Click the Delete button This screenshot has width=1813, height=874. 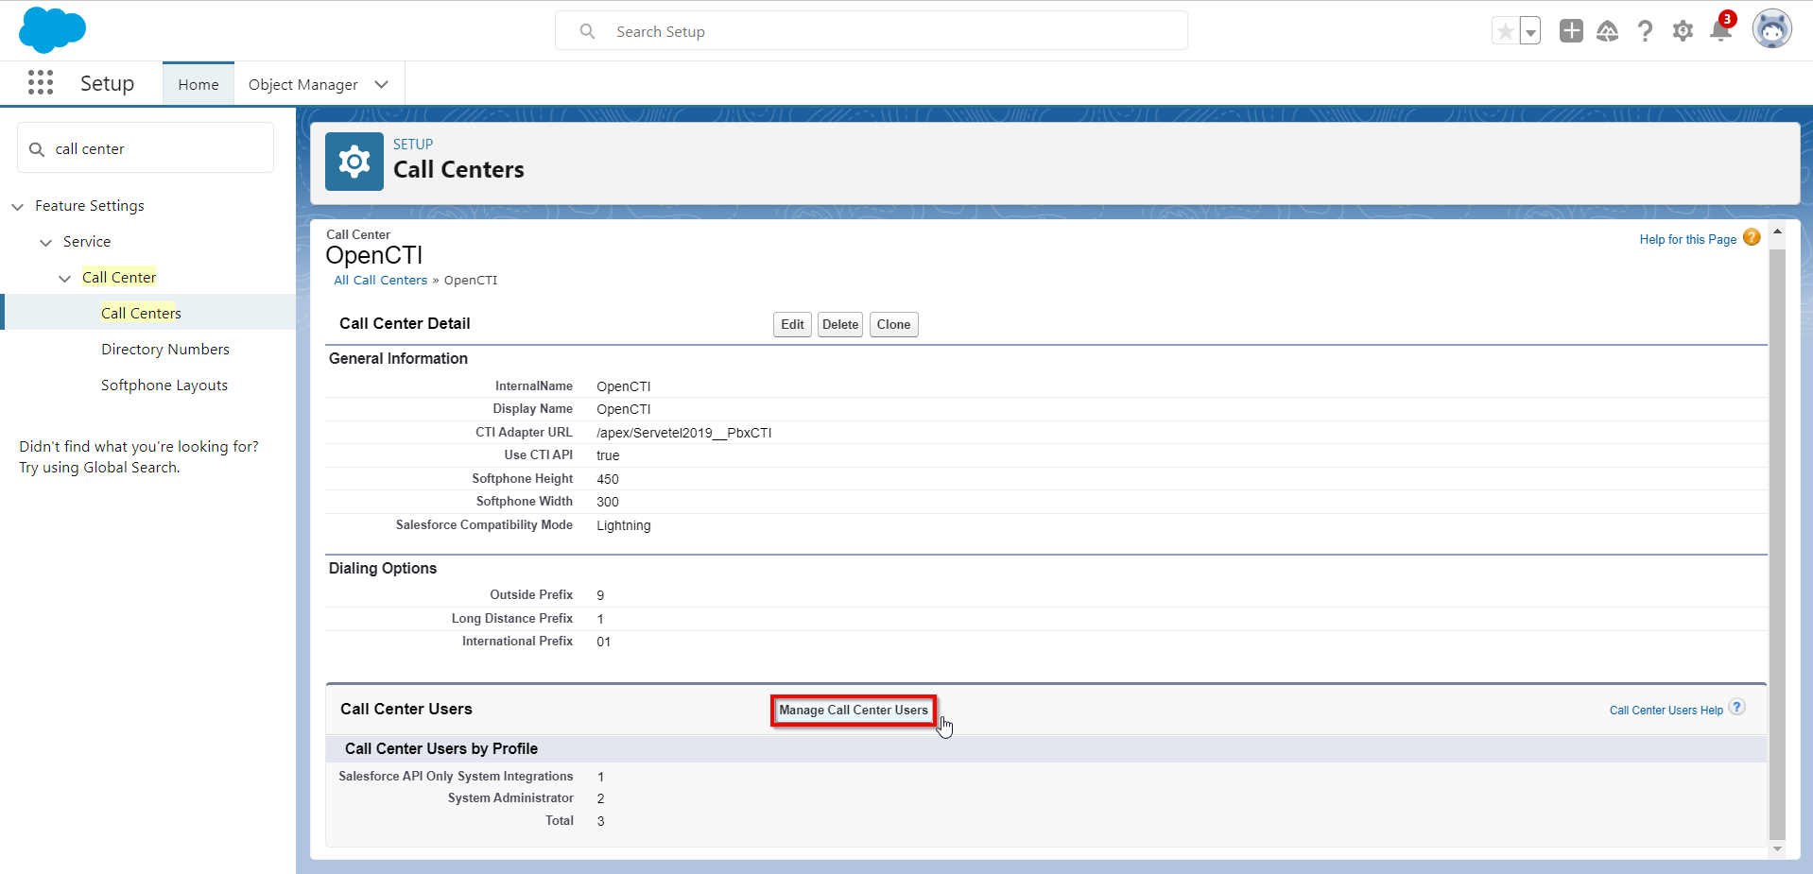click(x=840, y=324)
